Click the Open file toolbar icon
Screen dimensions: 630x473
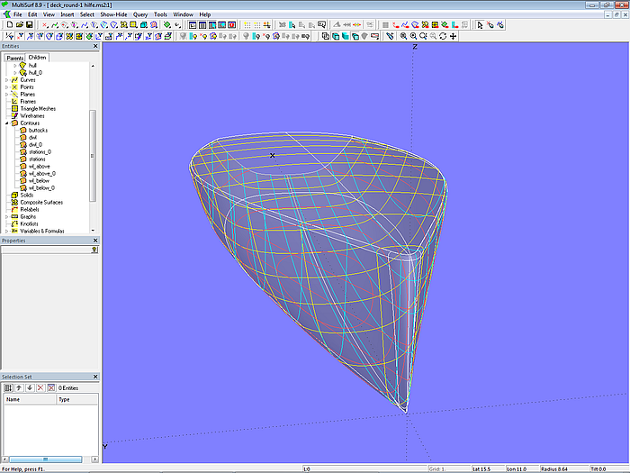pyautogui.click(x=19, y=25)
